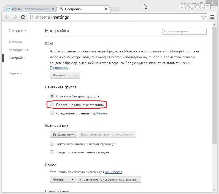Screen dimensions: 219x194
Task: Enable Показывать кнопку "Главная страница" checkbox
Action: click(x=52, y=144)
